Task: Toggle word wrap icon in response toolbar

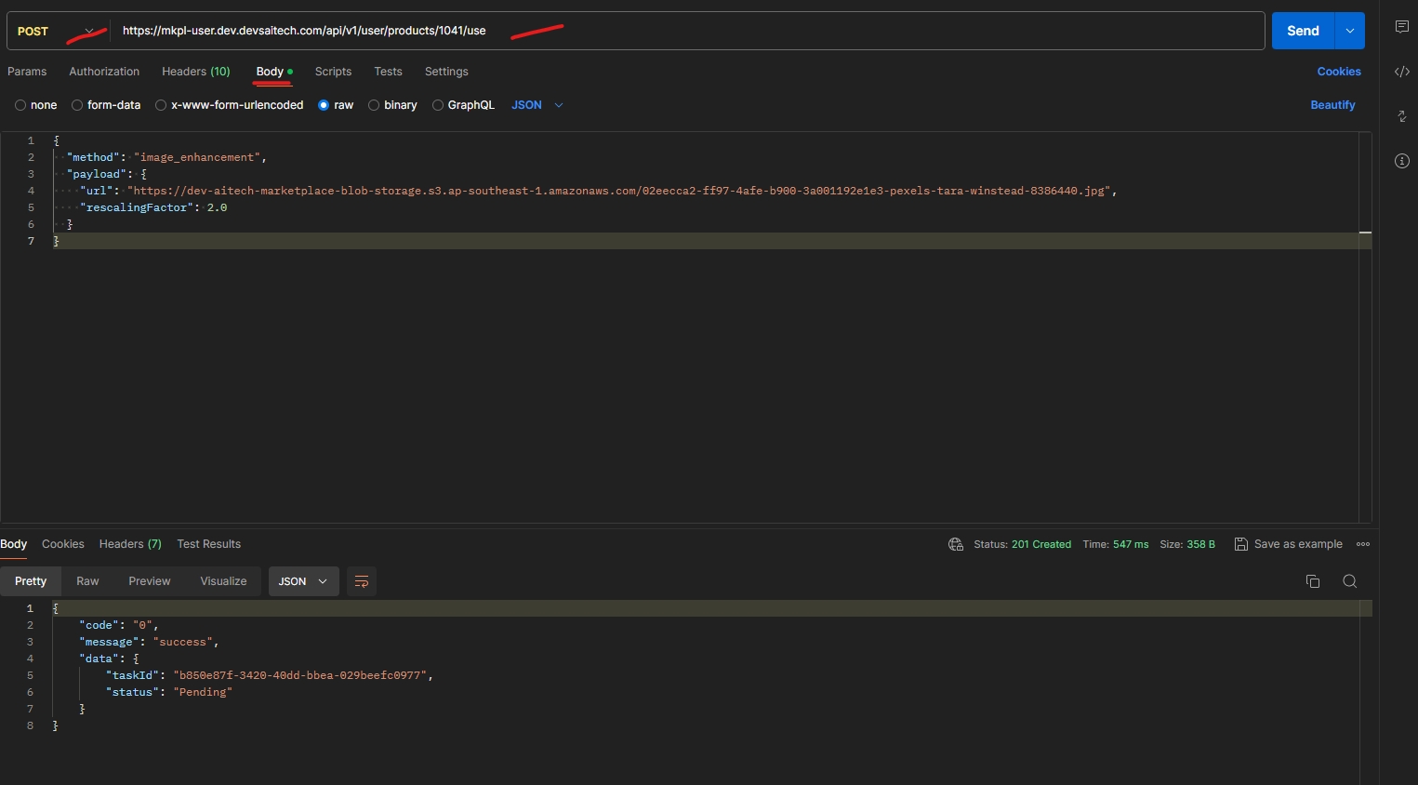Action: coord(361,581)
